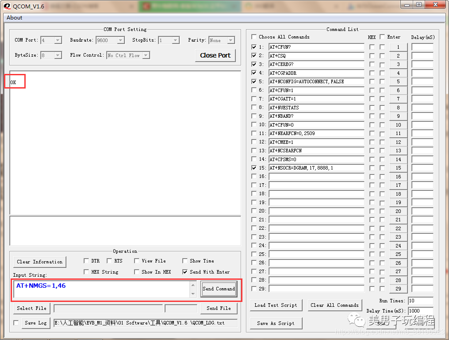The width and height of the screenshot is (449, 340).
Task: Click Clear Information button
Action: [39, 262]
